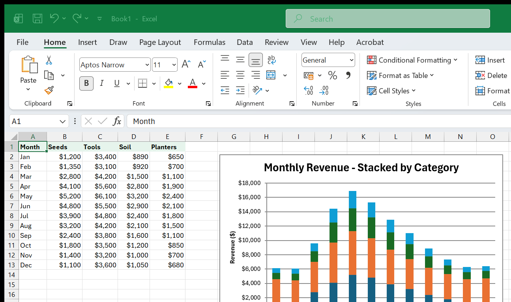Image resolution: width=511 pixels, height=302 pixels.
Task: Click the Cut scissors icon
Action: [49, 60]
